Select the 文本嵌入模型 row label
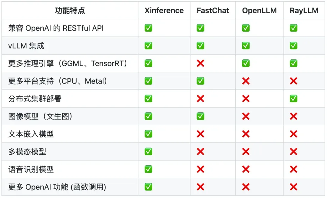The image size is (327, 198). pos(31,134)
